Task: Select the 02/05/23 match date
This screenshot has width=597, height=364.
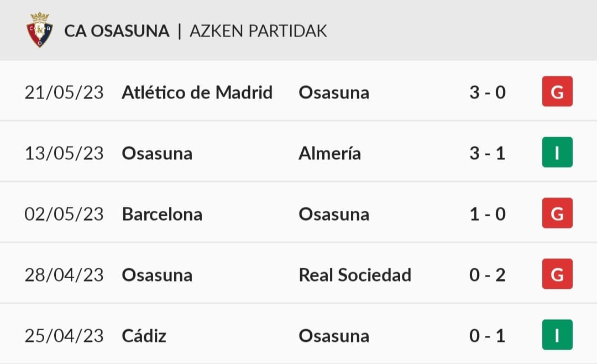Action: pos(64,214)
